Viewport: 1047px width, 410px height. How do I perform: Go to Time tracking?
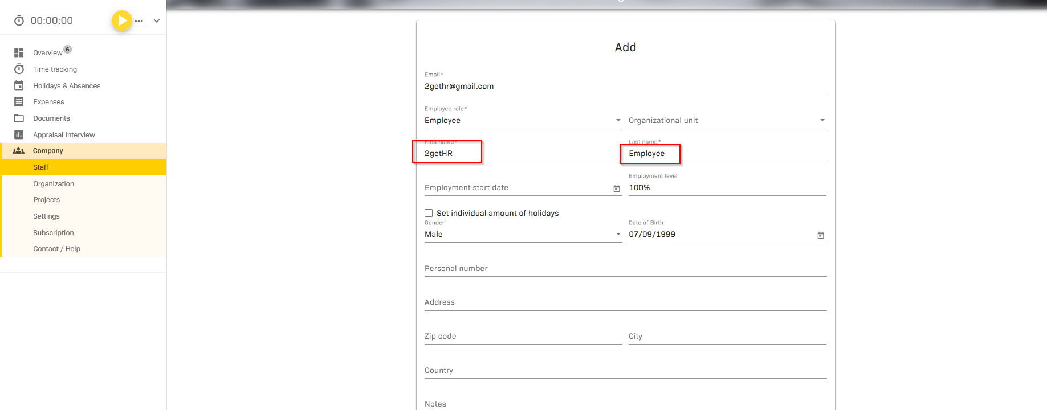55,69
